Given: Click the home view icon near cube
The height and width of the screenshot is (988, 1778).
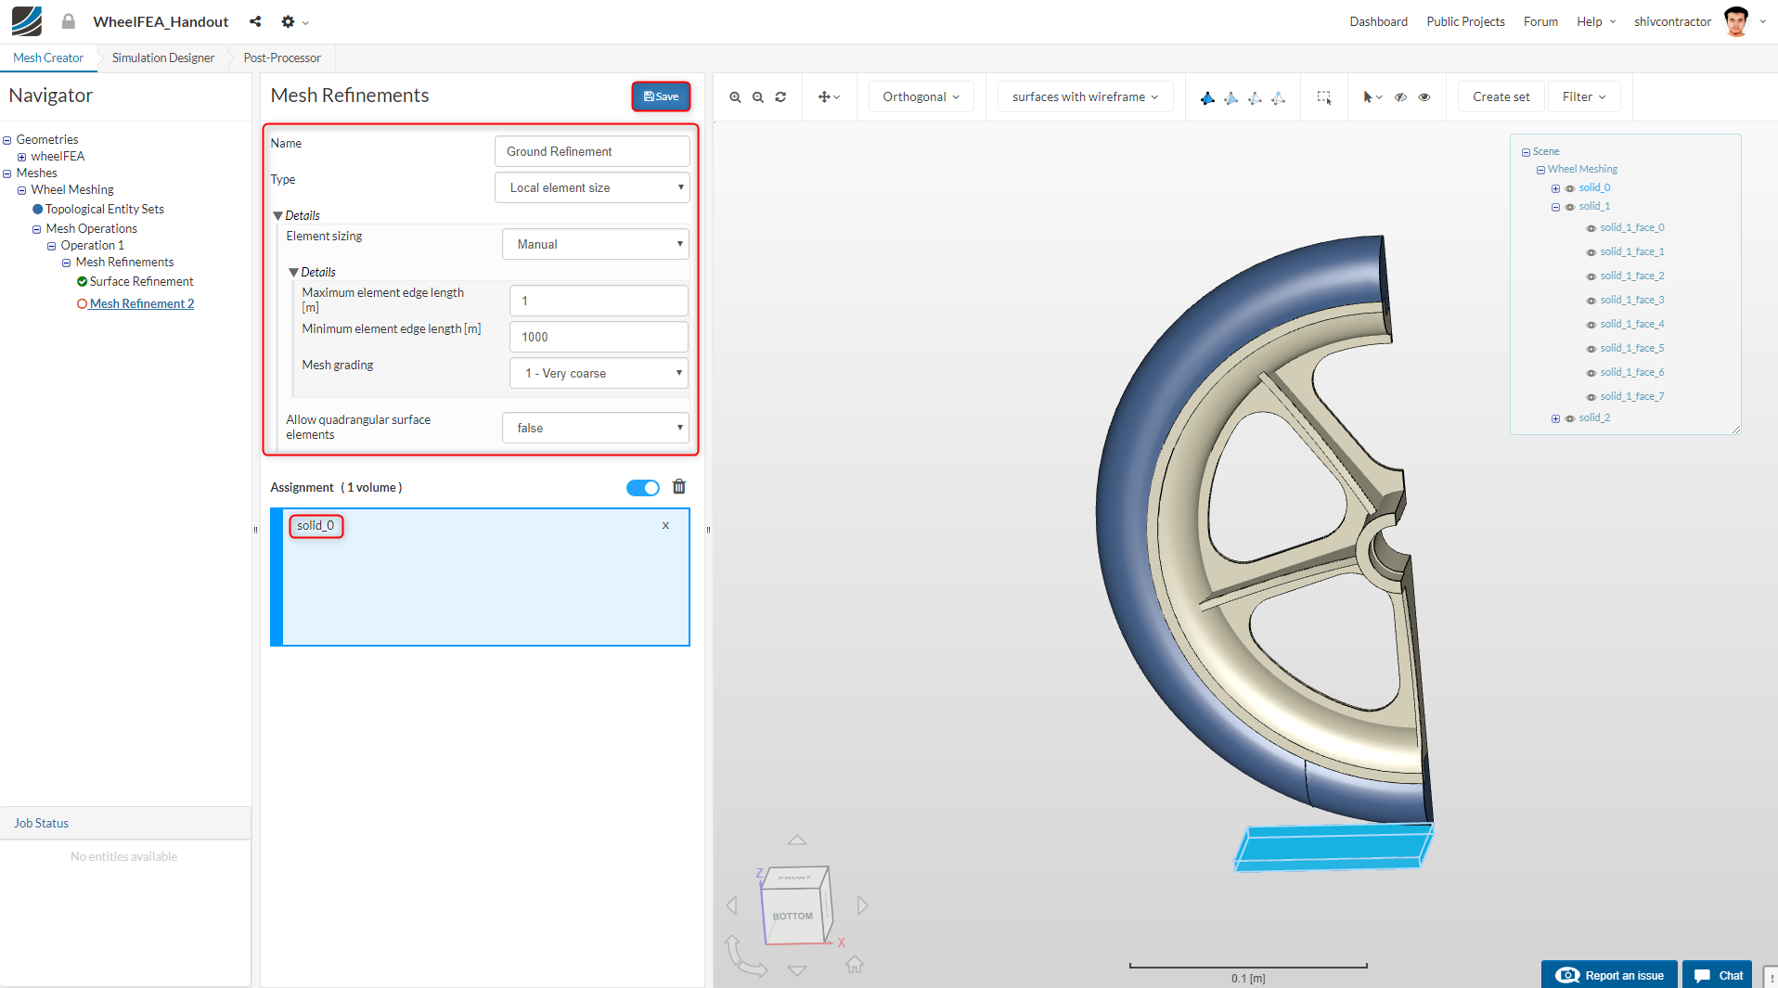Looking at the screenshot, I should click(x=855, y=965).
